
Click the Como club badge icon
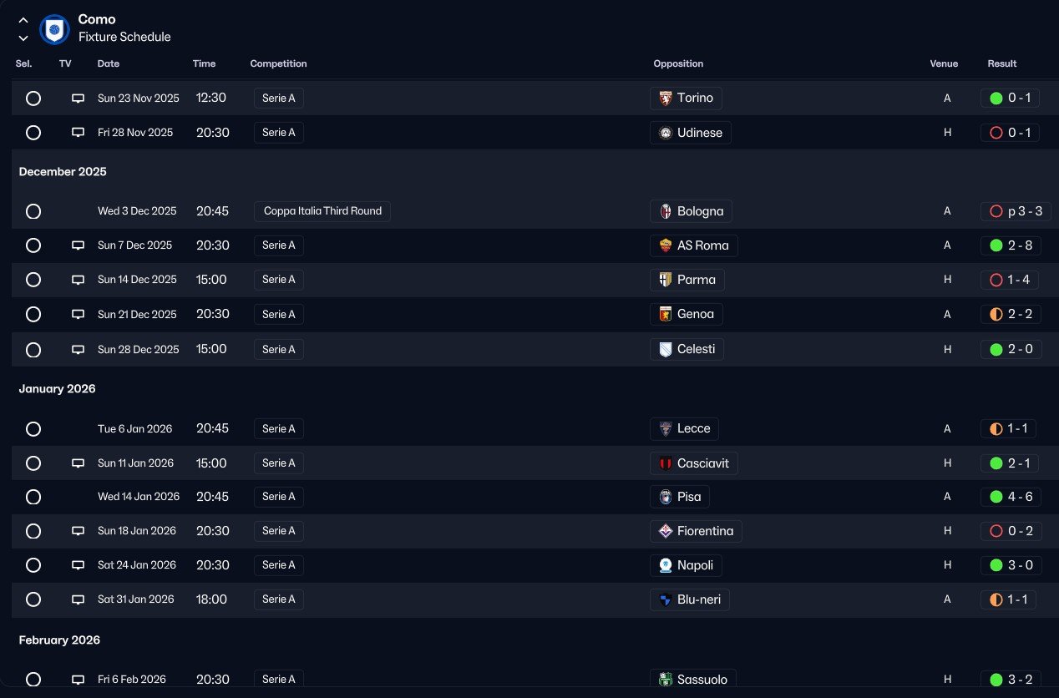coord(54,29)
